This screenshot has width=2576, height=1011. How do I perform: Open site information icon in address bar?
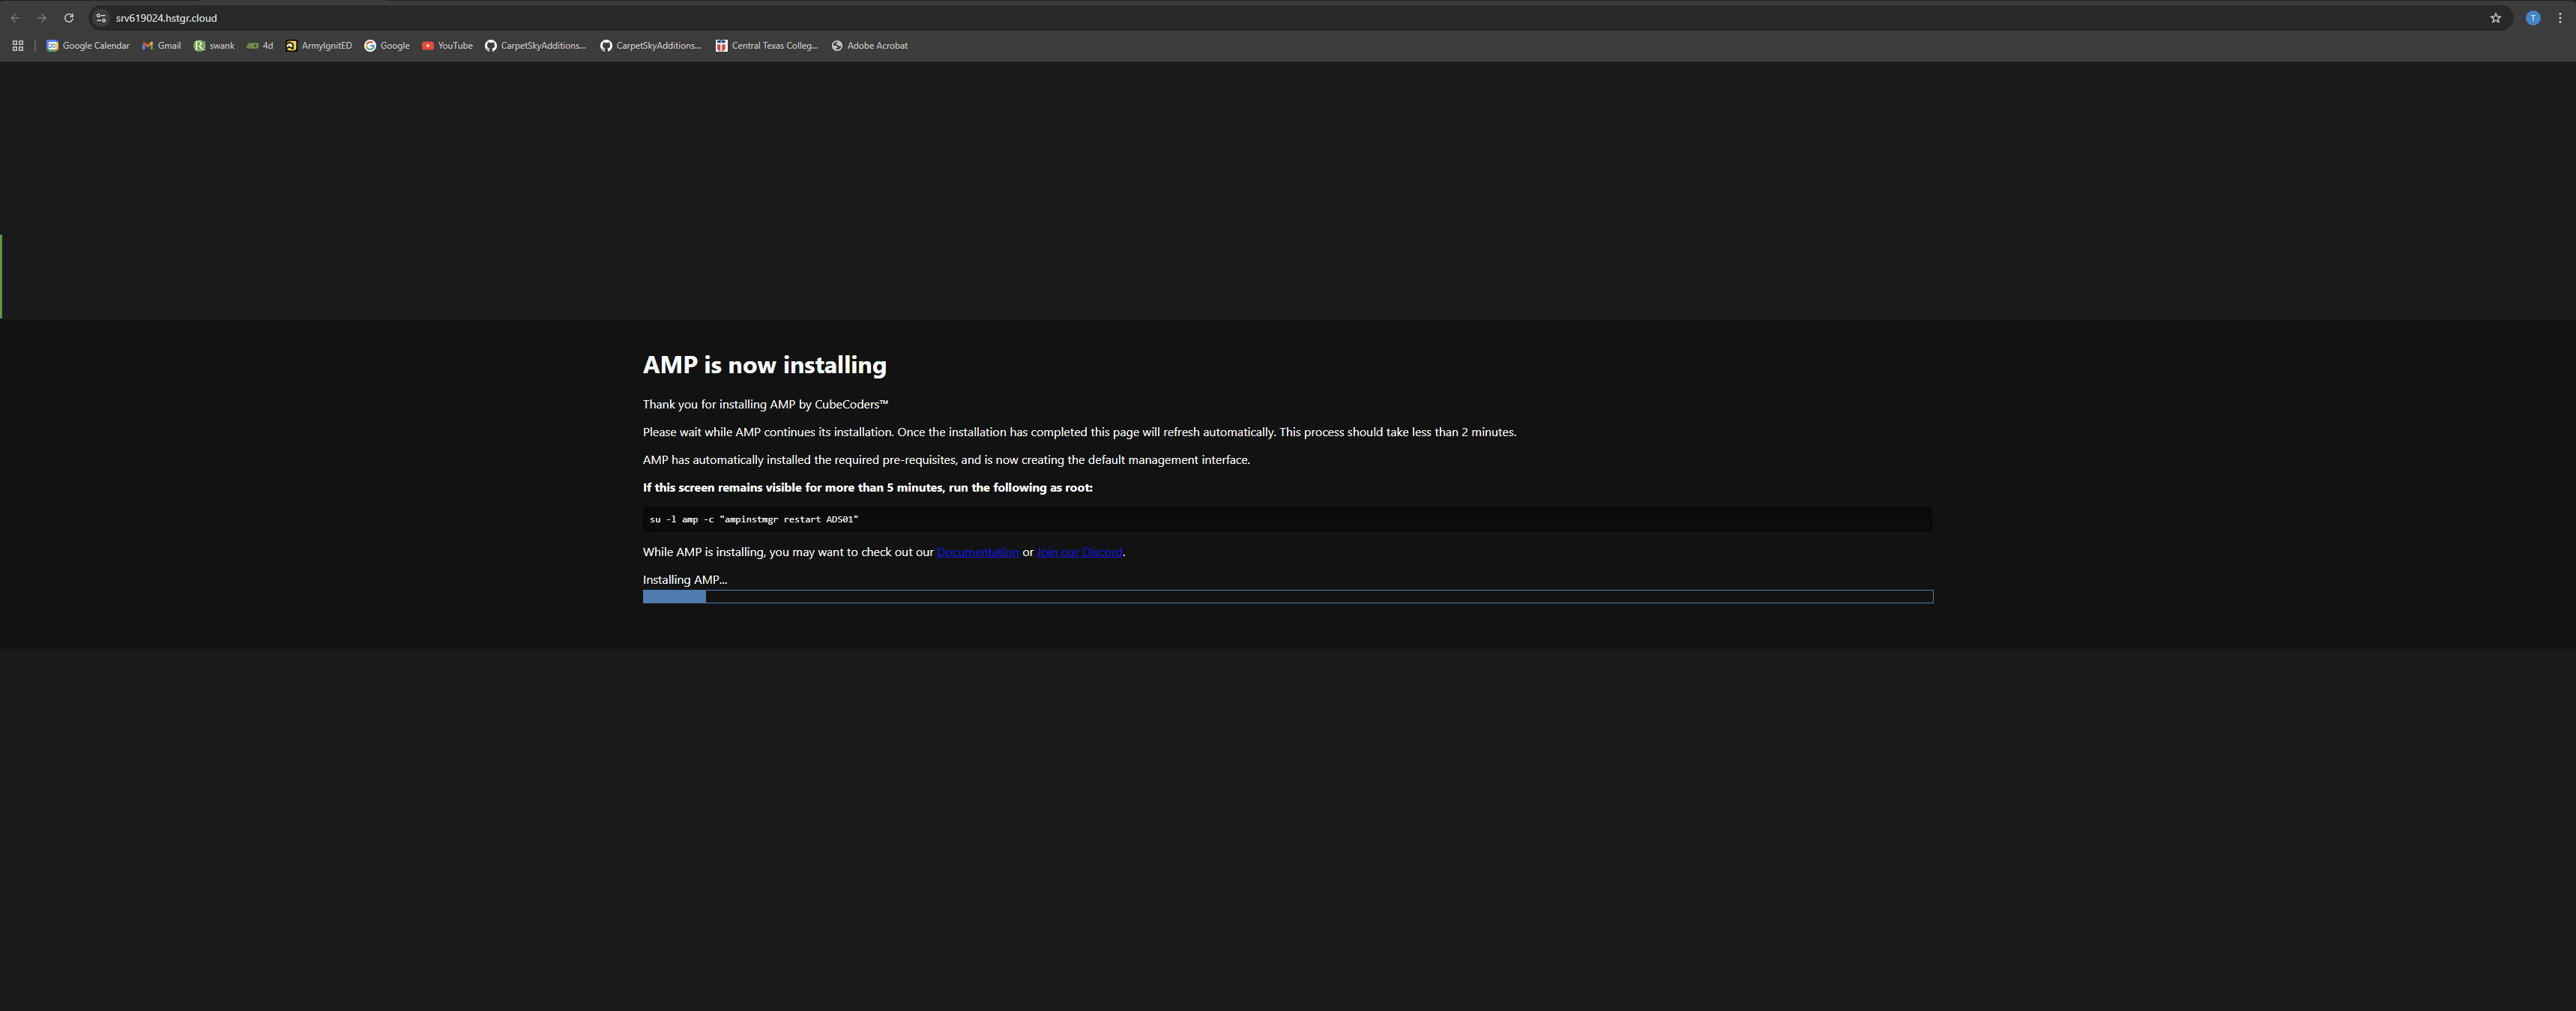click(x=101, y=18)
